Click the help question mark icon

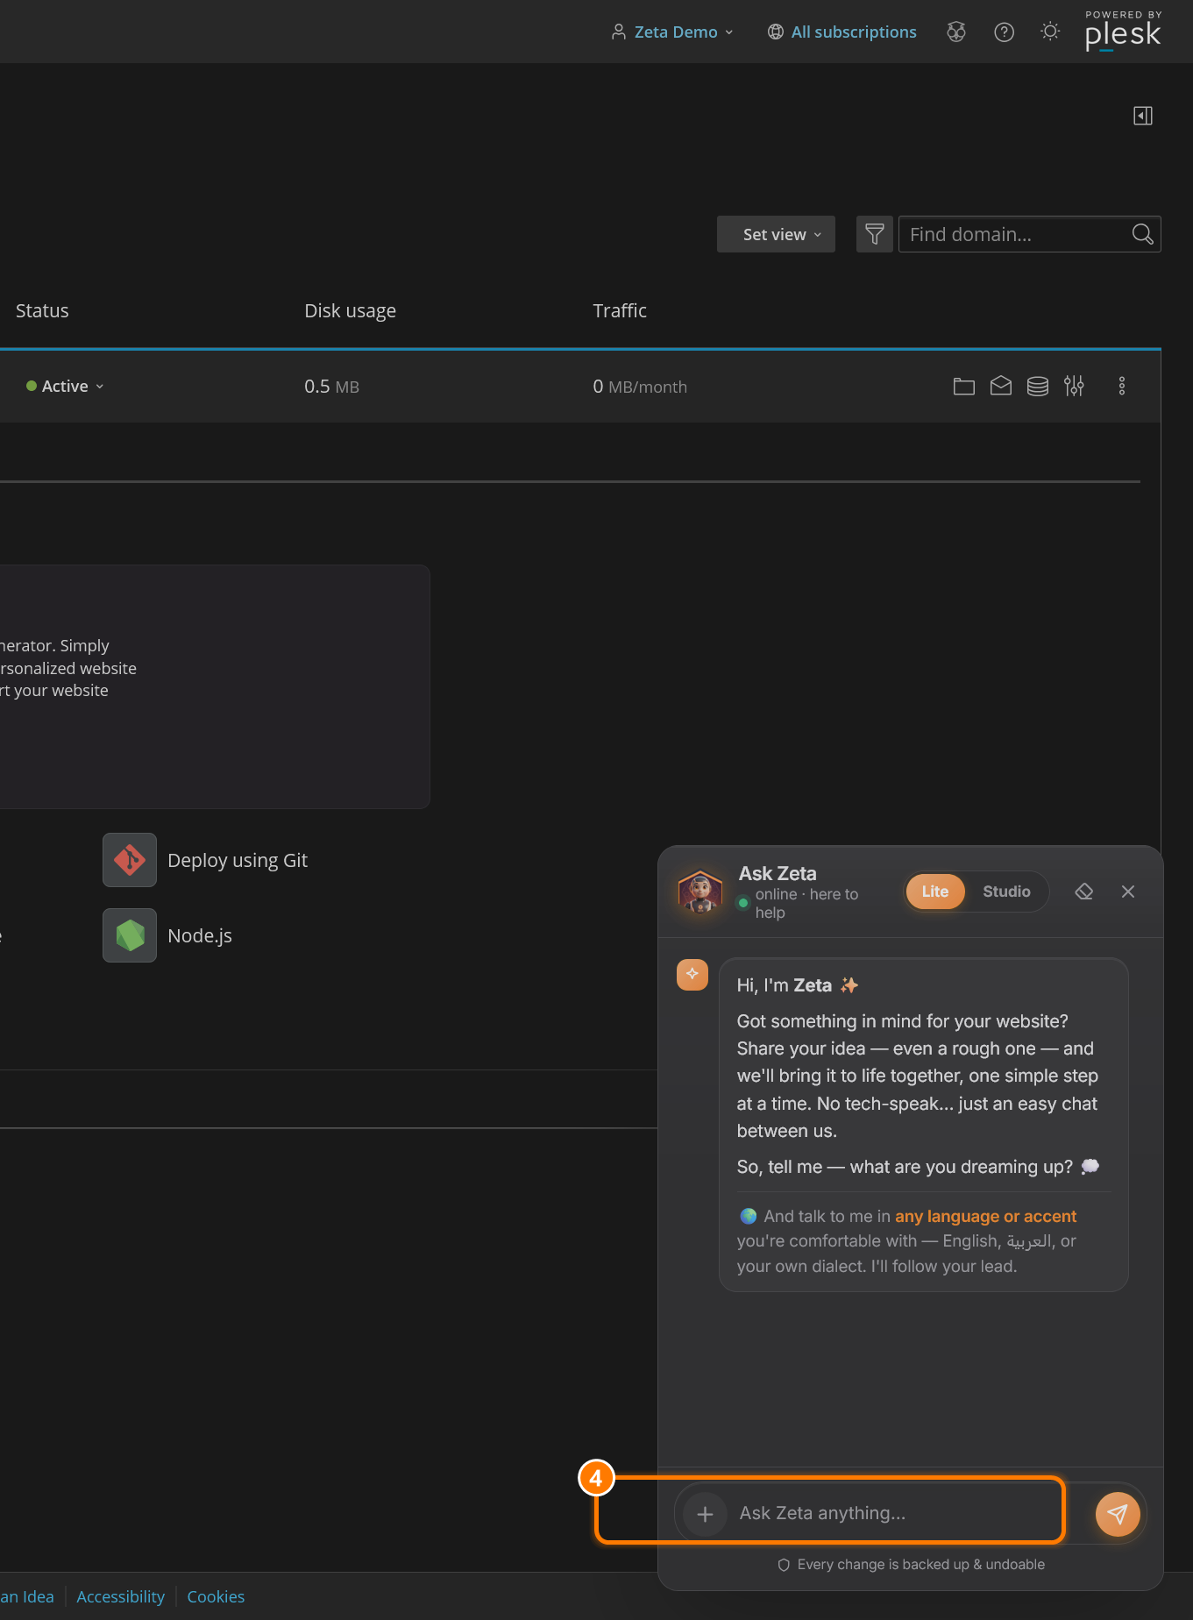(x=1004, y=32)
